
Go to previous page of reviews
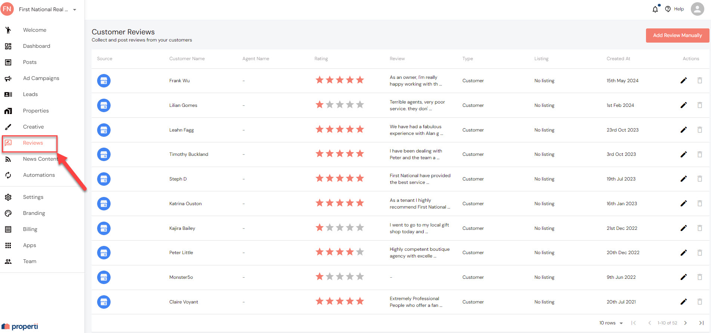tap(650, 323)
